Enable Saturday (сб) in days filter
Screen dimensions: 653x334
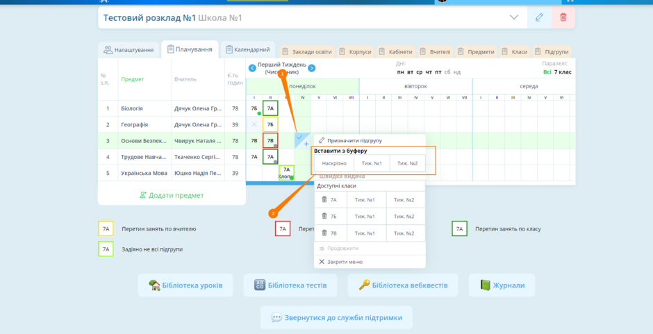(447, 72)
